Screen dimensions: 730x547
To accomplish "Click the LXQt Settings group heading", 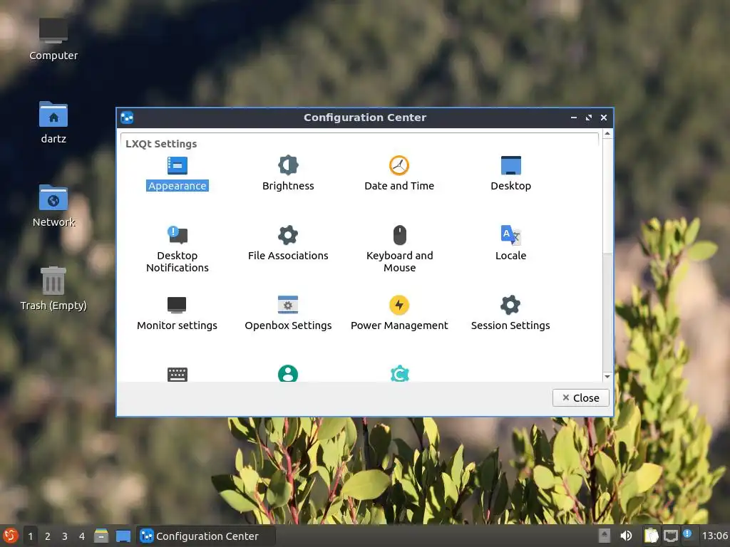I will pos(161,144).
